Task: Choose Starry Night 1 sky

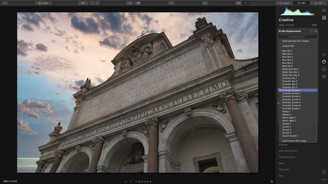Action: [298, 118]
